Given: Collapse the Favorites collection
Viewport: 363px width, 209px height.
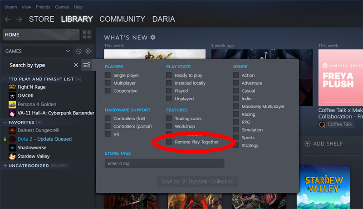Looking at the screenshot, I should pos(5,122).
